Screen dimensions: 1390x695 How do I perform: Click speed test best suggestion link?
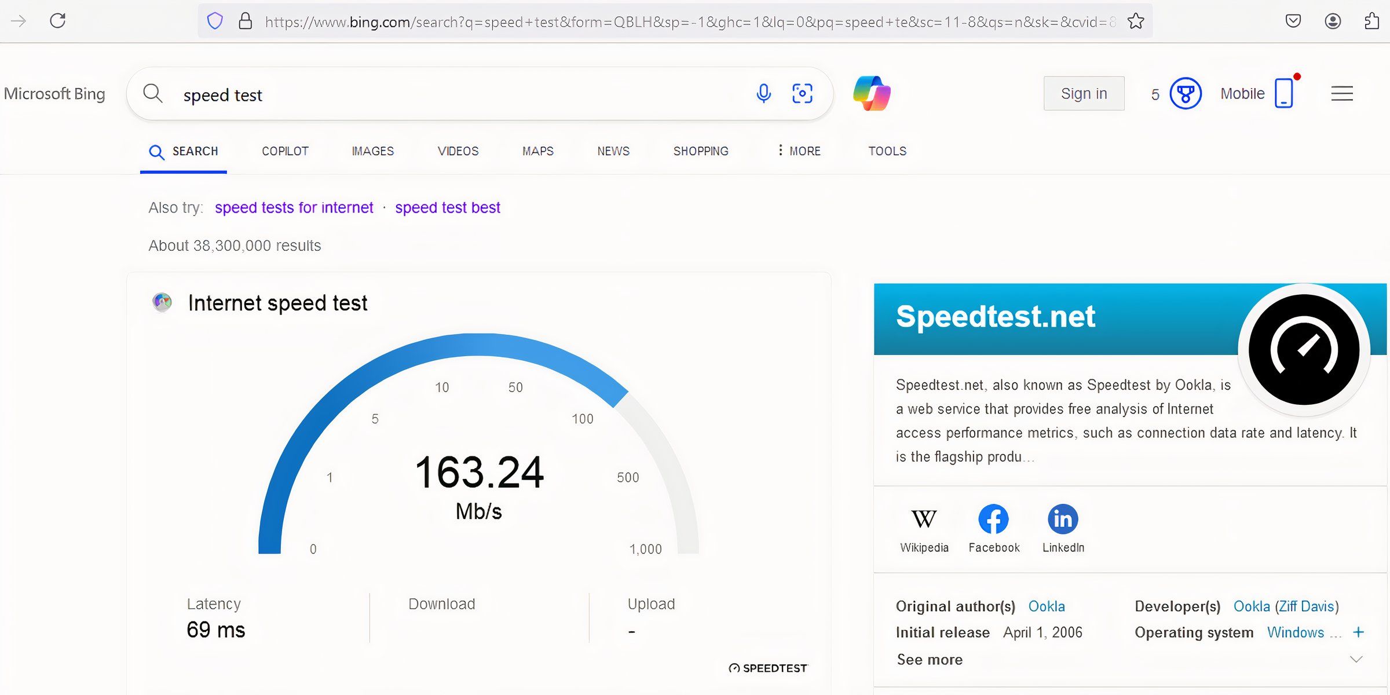coord(448,207)
